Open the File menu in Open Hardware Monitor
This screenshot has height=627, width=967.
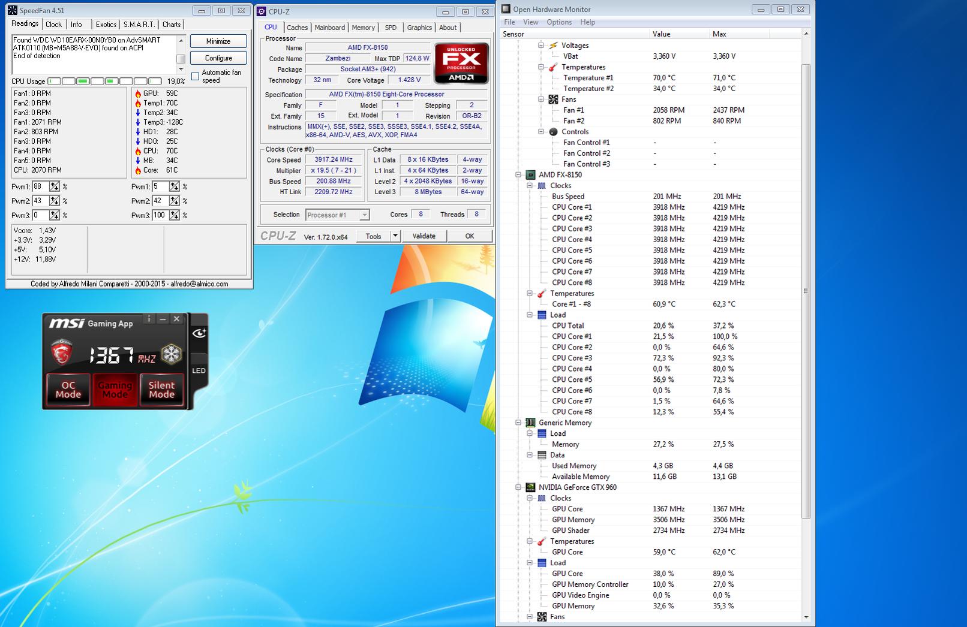(509, 22)
